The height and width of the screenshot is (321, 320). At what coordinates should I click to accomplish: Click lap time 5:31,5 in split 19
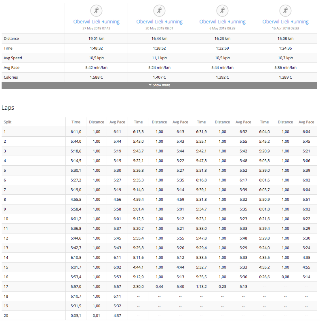click(x=76, y=306)
